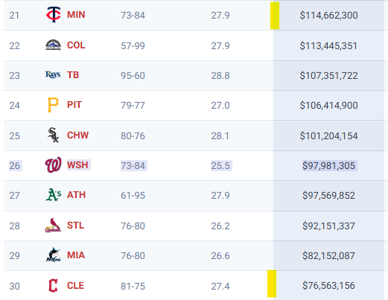Click the Cleveland Guardians C logo
Screen dimensions: 388x300
pos(53,286)
